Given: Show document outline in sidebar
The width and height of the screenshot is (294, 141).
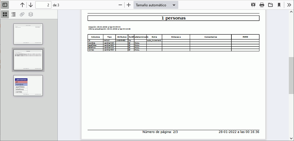Looking at the screenshot, I should (13, 14).
